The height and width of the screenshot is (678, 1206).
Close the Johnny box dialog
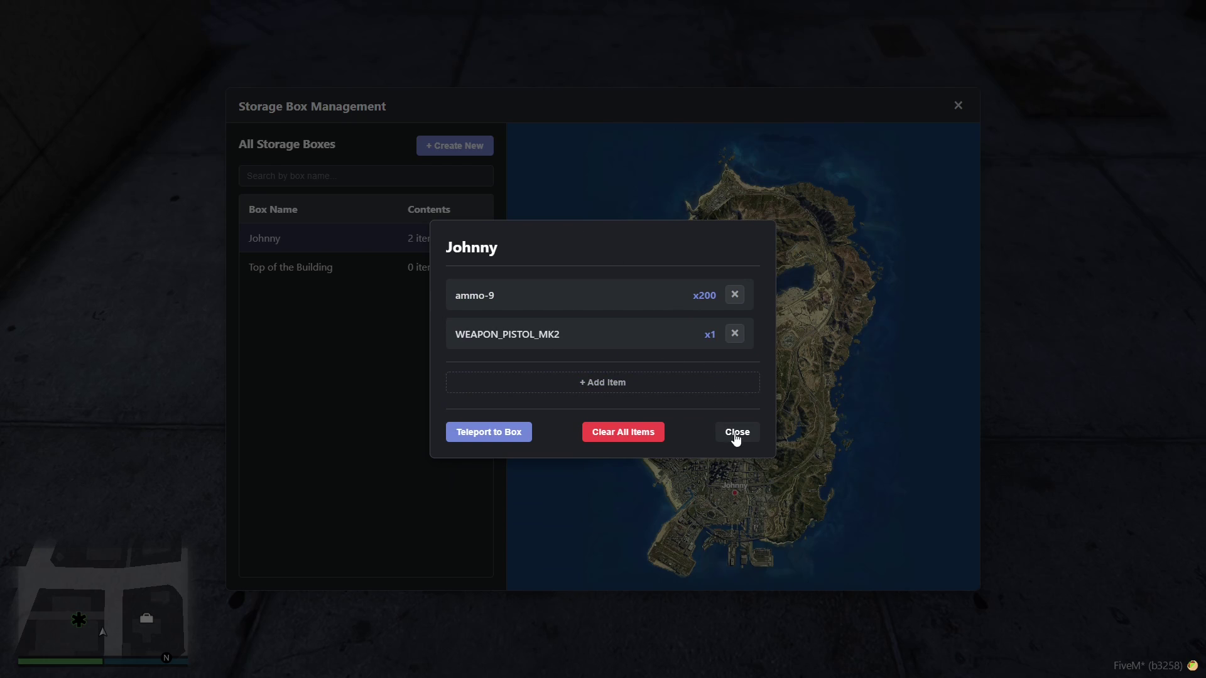(x=737, y=432)
